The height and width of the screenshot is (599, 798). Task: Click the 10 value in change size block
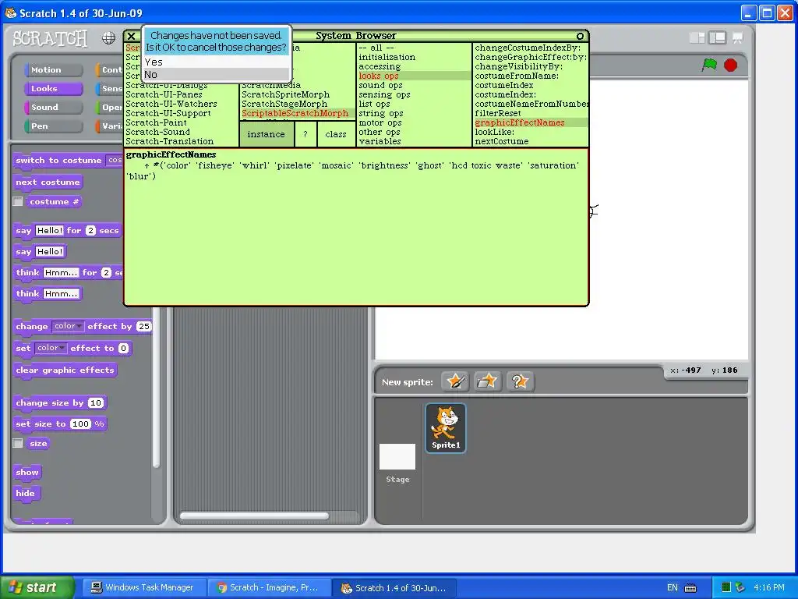click(x=96, y=403)
